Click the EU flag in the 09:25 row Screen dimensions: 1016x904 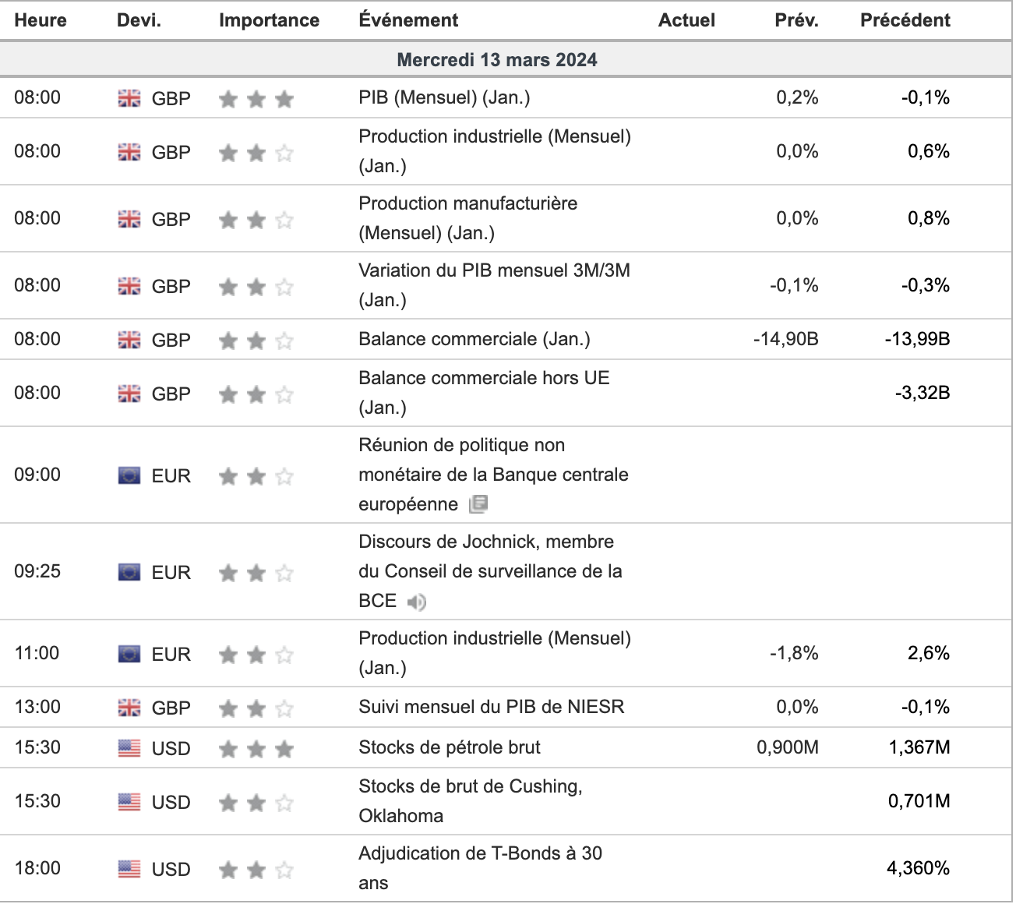(129, 573)
